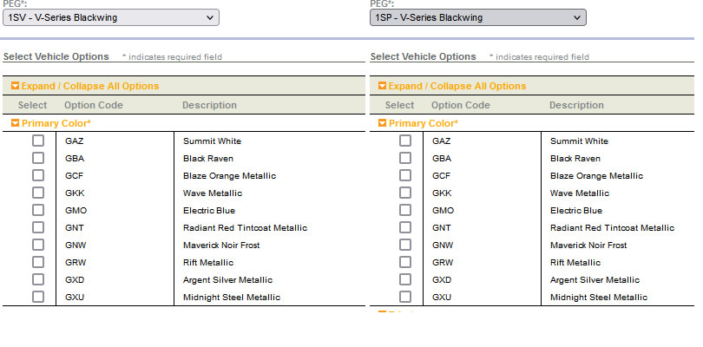
Task: Enable Electric Blue GMO checkbox in 1SP panel
Action: point(405,210)
